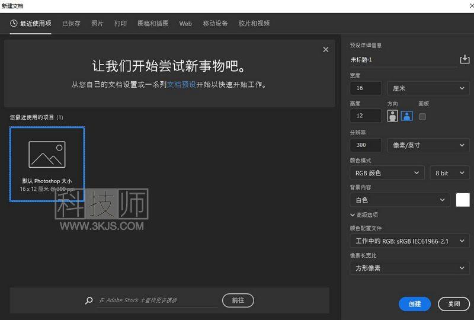Open the 白色 background contents dropdown
The width and height of the screenshot is (474, 320).
[x=399, y=200]
